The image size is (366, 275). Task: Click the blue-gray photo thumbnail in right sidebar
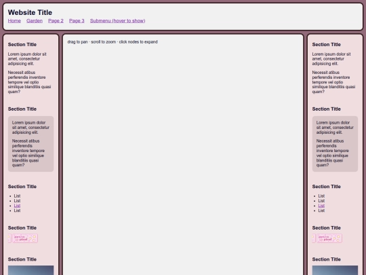click(335, 270)
